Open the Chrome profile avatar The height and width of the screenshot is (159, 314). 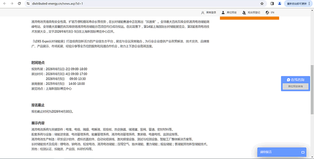[279, 4]
